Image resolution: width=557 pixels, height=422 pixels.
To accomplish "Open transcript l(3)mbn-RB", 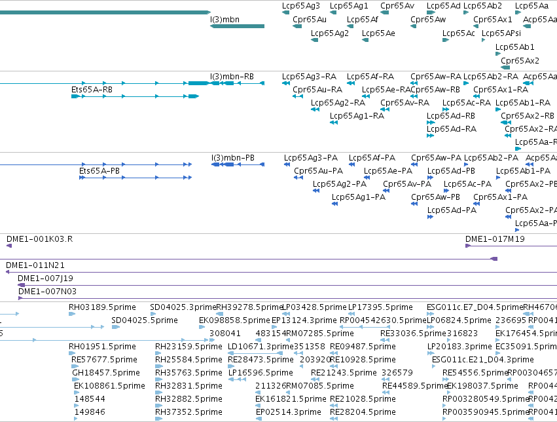I will coord(232,77).
